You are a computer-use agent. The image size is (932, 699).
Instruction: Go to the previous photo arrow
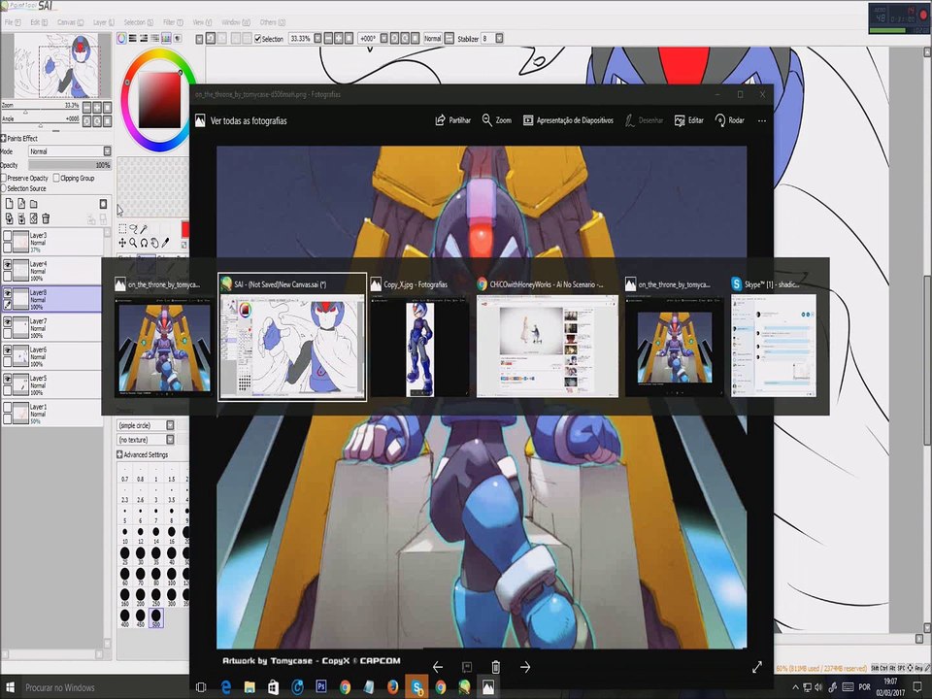pyautogui.click(x=438, y=667)
